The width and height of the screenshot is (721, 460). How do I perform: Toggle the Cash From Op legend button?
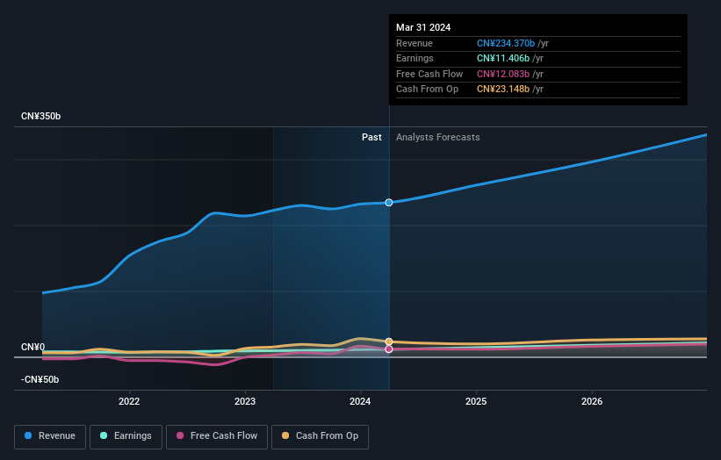(320, 436)
